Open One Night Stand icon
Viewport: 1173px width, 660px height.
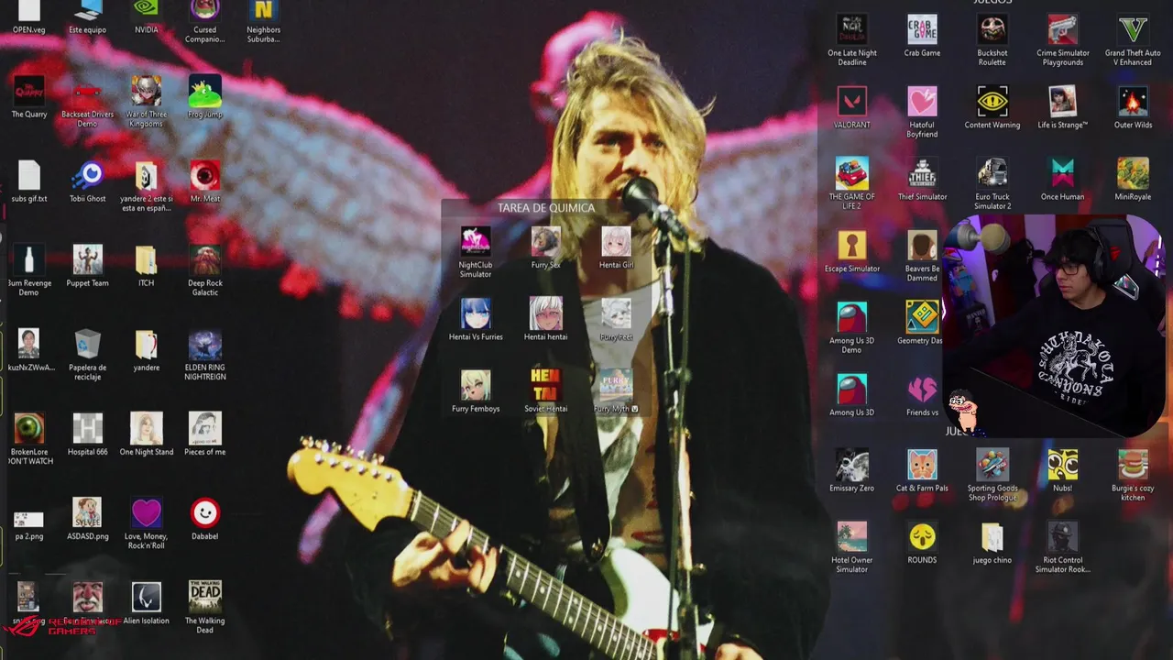pyautogui.click(x=146, y=430)
